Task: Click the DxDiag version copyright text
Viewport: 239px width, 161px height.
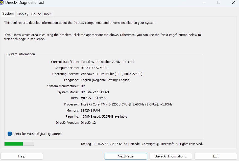Action: pyautogui.click(x=142, y=144)
